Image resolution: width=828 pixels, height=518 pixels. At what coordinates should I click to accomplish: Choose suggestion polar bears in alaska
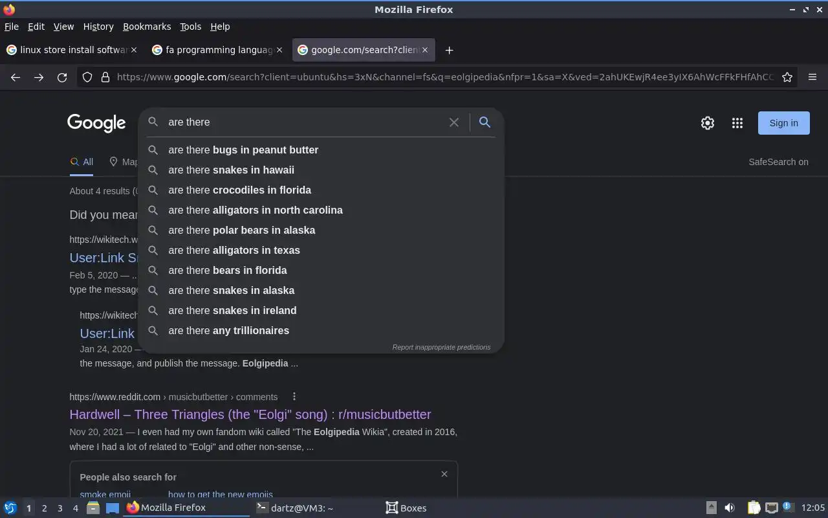[321, 230]
